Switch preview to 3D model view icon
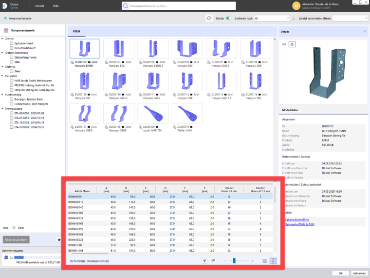The image size is (370, 278). coord(292,44)
